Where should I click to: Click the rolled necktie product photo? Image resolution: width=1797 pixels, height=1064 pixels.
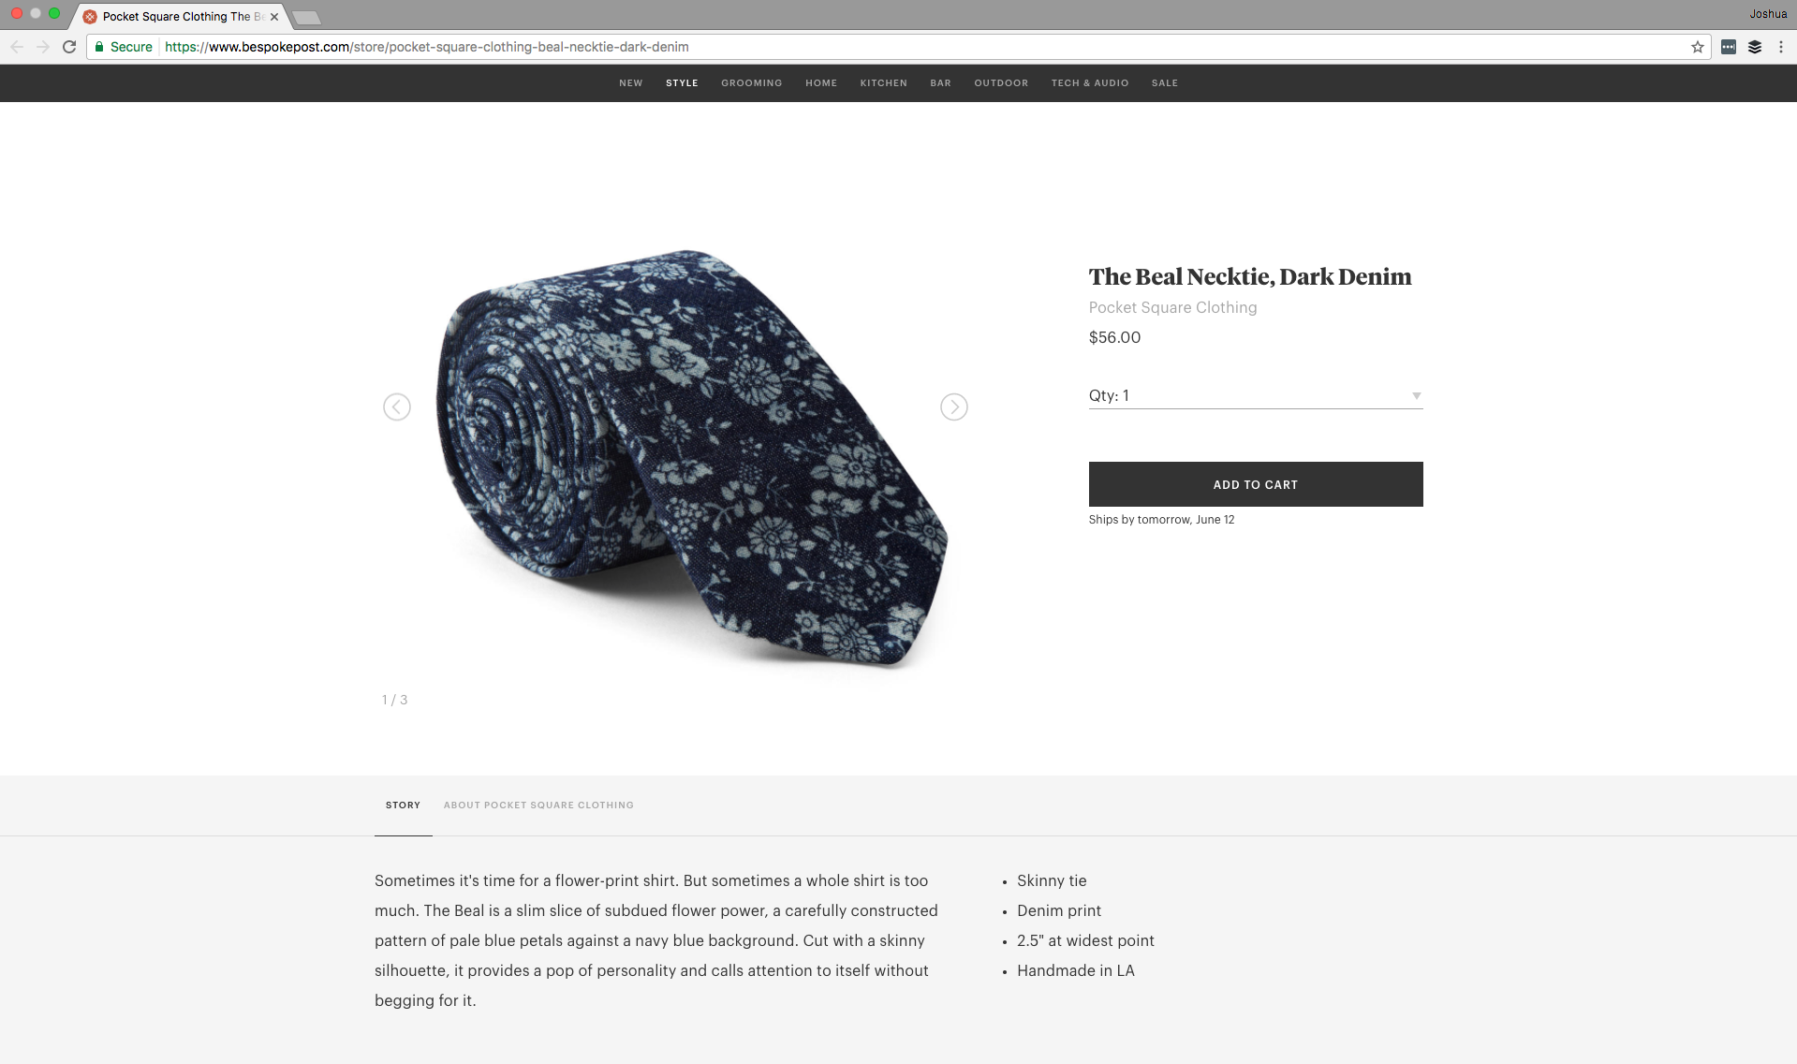pos(691,459)
